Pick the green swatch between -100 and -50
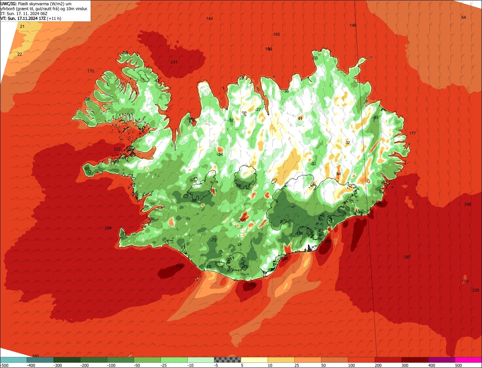The height and width of the screenshot is (368, 482). coord(120,360)
